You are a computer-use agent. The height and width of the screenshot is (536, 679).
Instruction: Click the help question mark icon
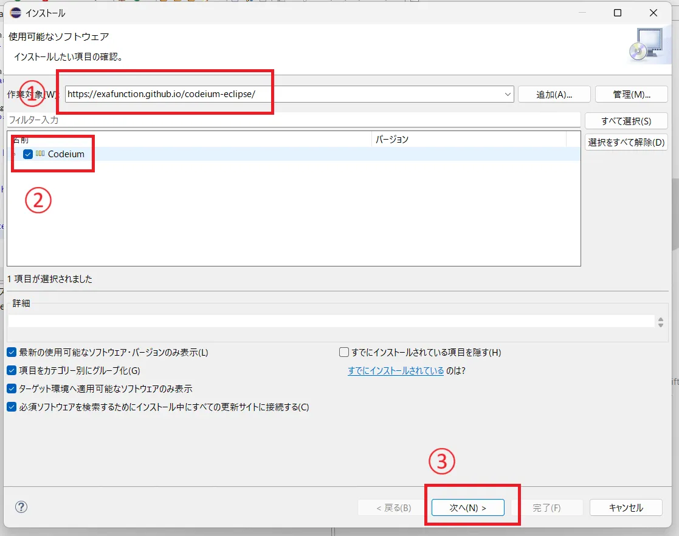coord(21,507)
